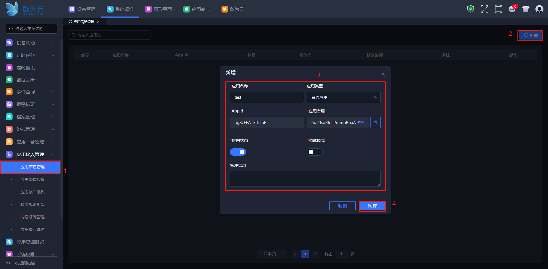The width and height of the screenshot is (548, 269).
Task: Open the 图形界面 top menu
Action: pyautogui.click(x=158, y=9)
